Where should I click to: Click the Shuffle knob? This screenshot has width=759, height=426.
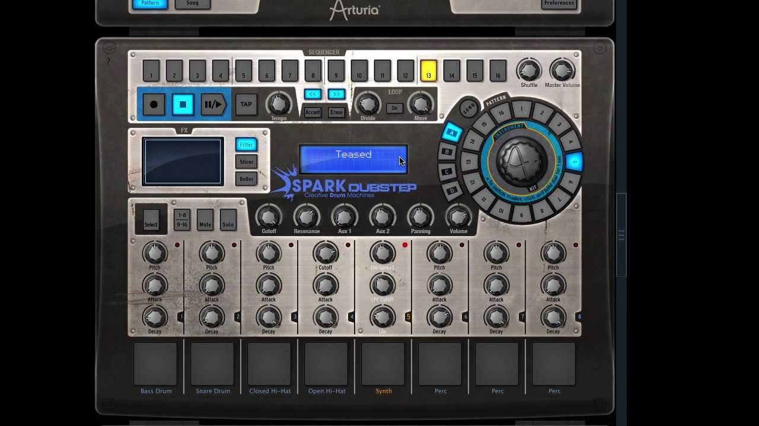click(529, 70)
